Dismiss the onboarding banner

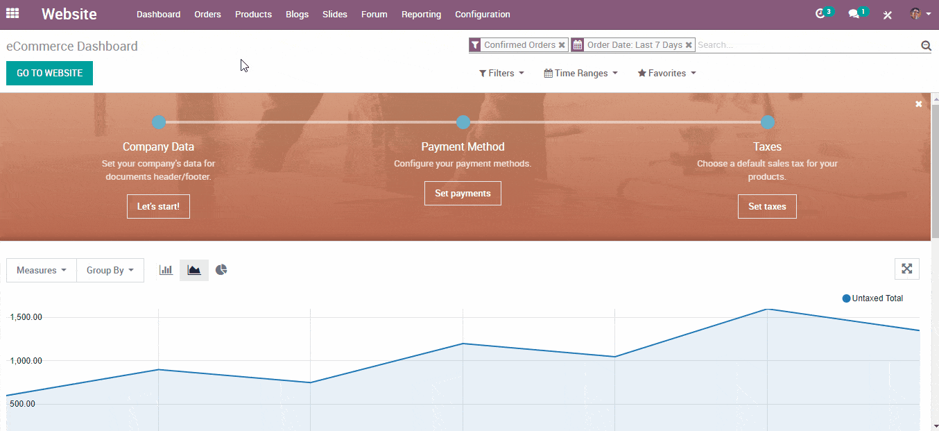[x=918, y=104]
